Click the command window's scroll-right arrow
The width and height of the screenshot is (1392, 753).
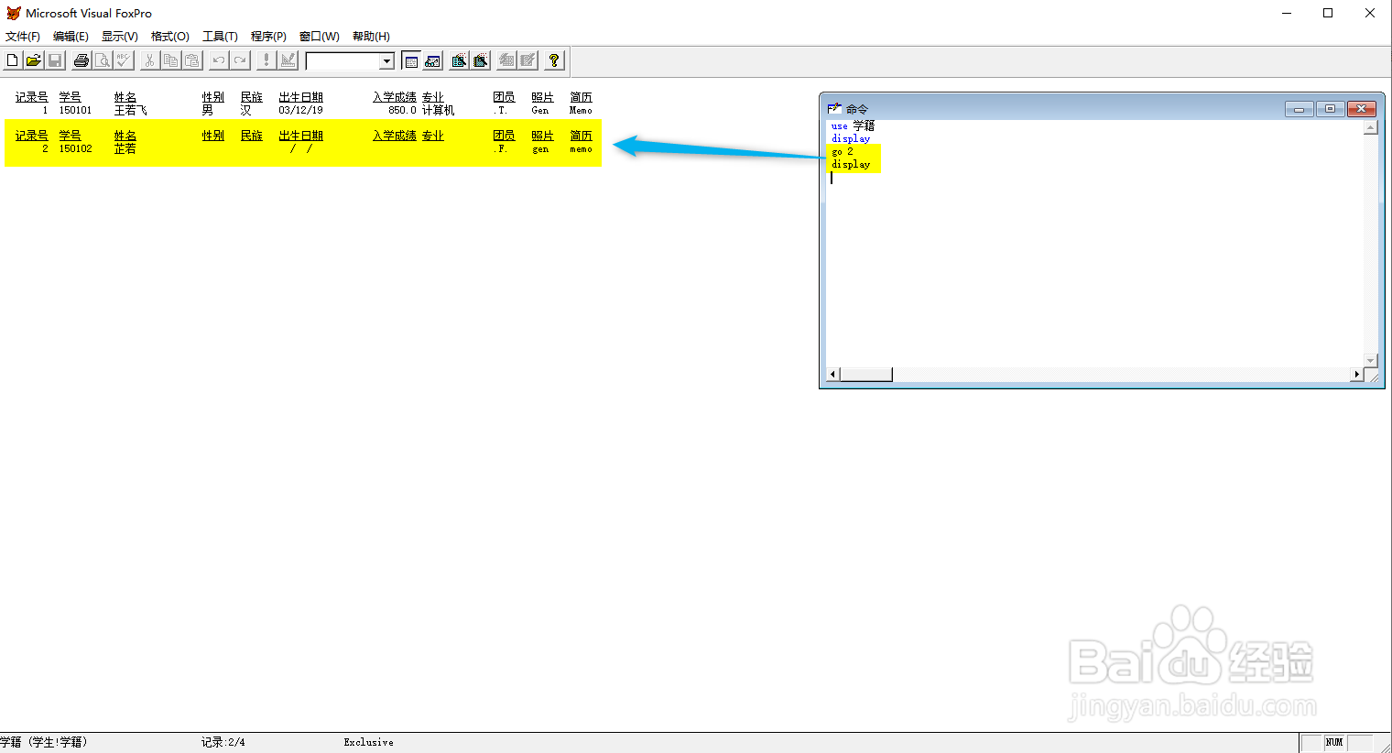click(x=1357, y=375)
